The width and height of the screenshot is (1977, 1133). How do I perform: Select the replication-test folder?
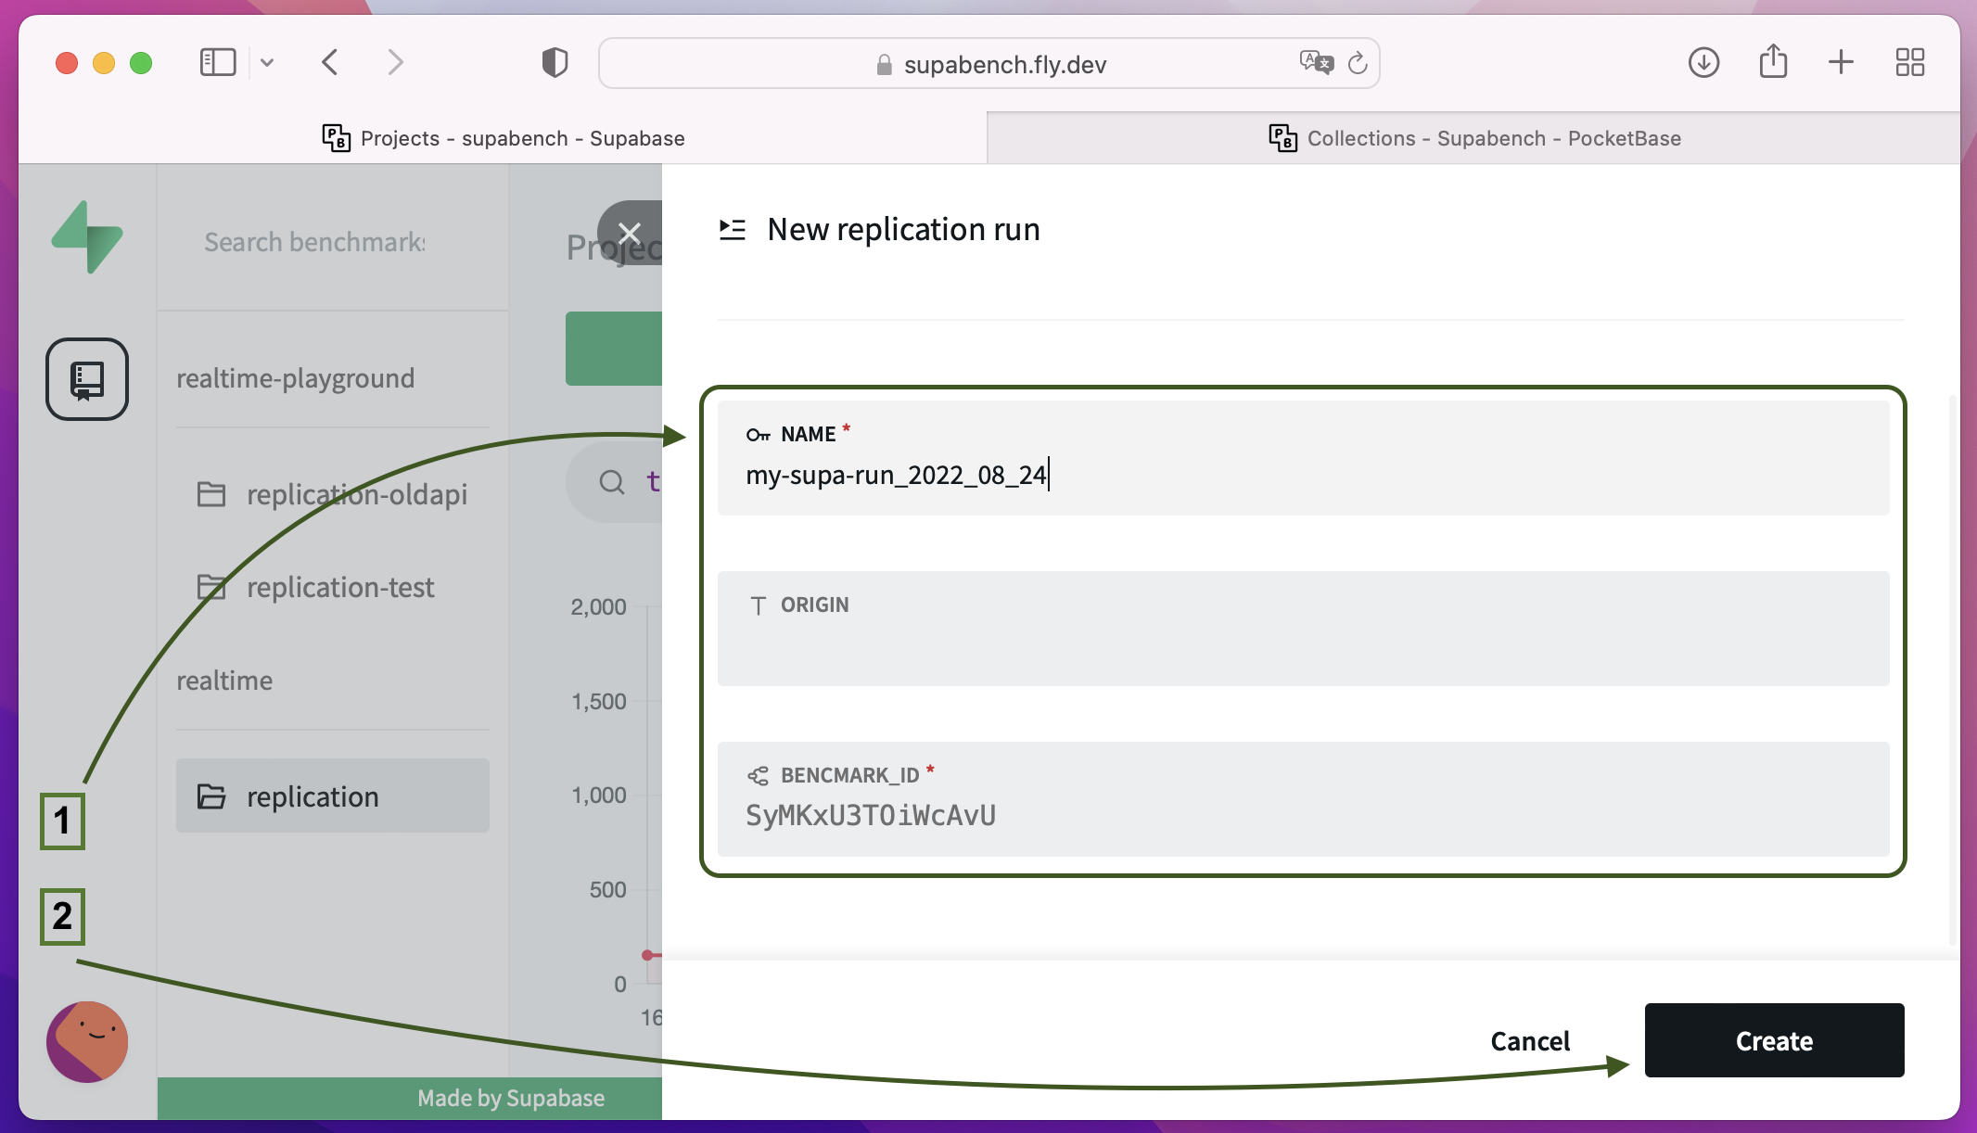pyautogui.click(x=333, y=587)
